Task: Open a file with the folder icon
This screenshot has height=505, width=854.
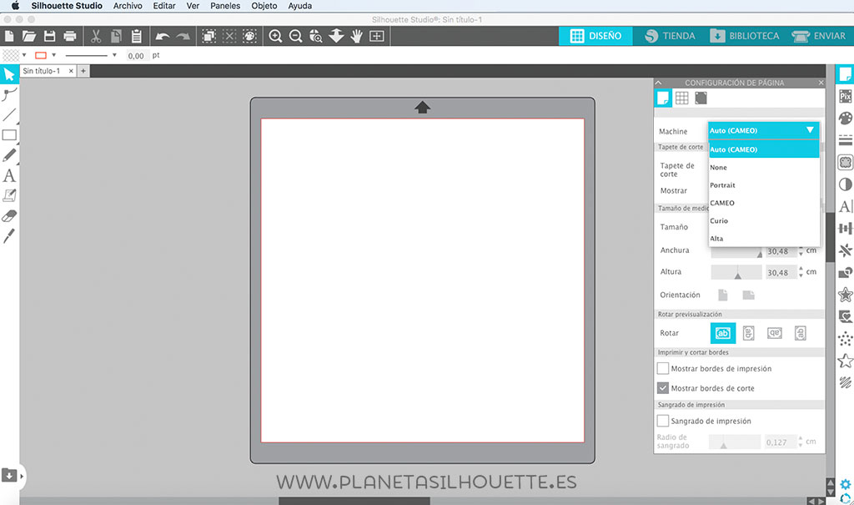Action: coord(29,36)
